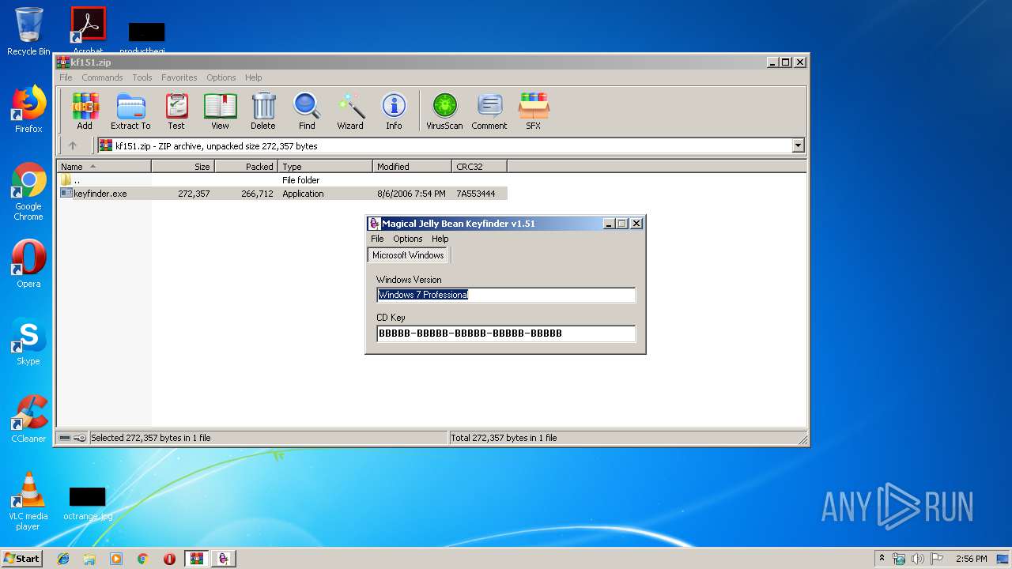The image size is (1012, 569).
Task: Open the Acrobat desktop shortcut
Action: pyautogui.click(x=88, y=30)
